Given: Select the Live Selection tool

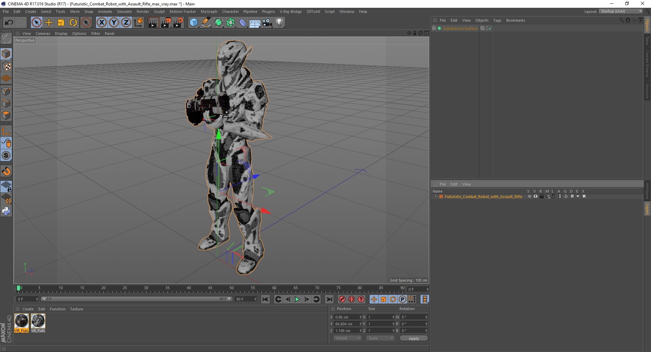Looking at the screenshot, I should click(x=36, y=23).
